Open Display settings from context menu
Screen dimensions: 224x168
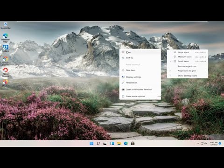(140, 77)
